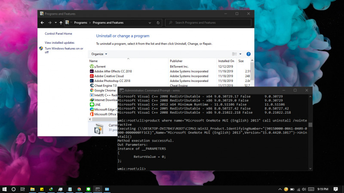344x193 pixels.
Task: Click Programs and Features breadcrumb
Action: click(x=108, y=23)
